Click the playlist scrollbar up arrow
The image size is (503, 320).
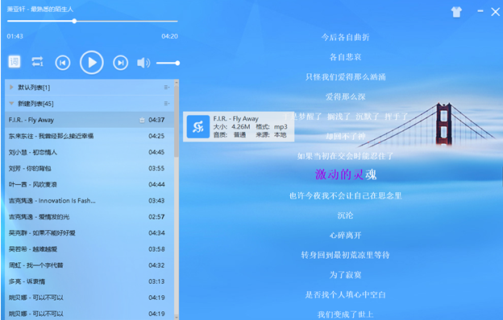pos(177,83)
